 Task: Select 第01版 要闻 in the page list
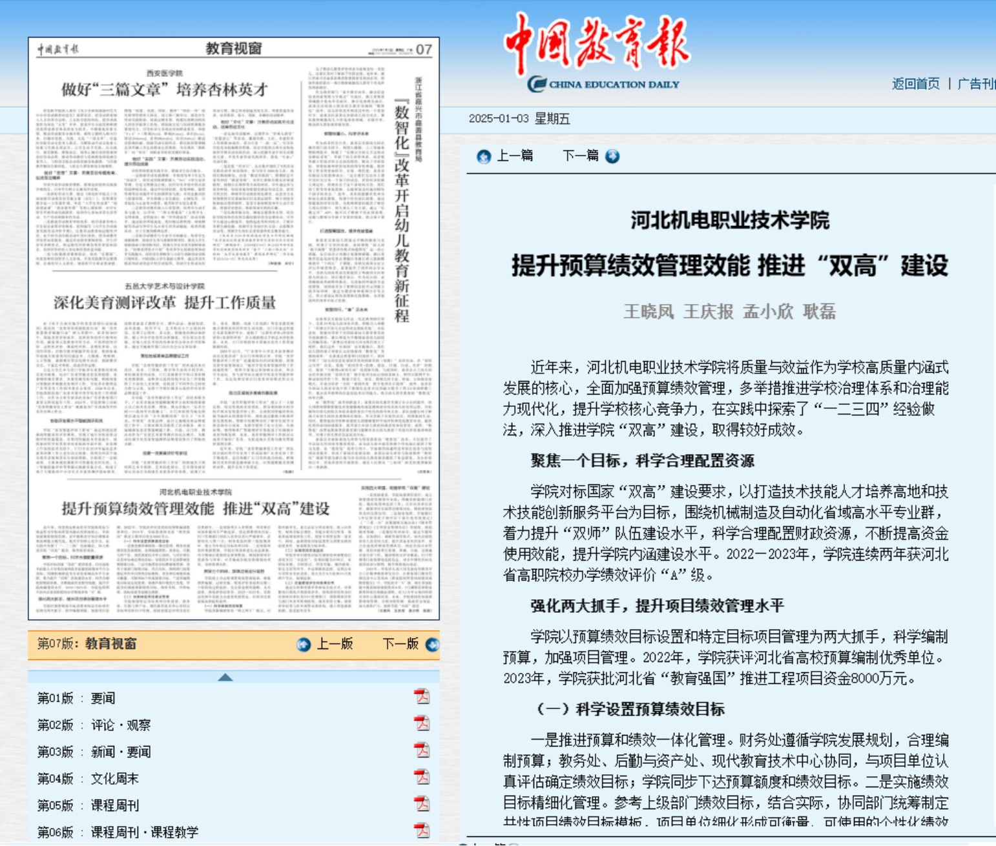[x=76, y=698]
